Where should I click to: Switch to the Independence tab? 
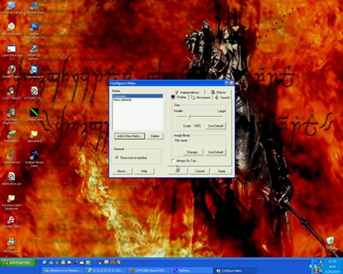click(x=187, y=92)
